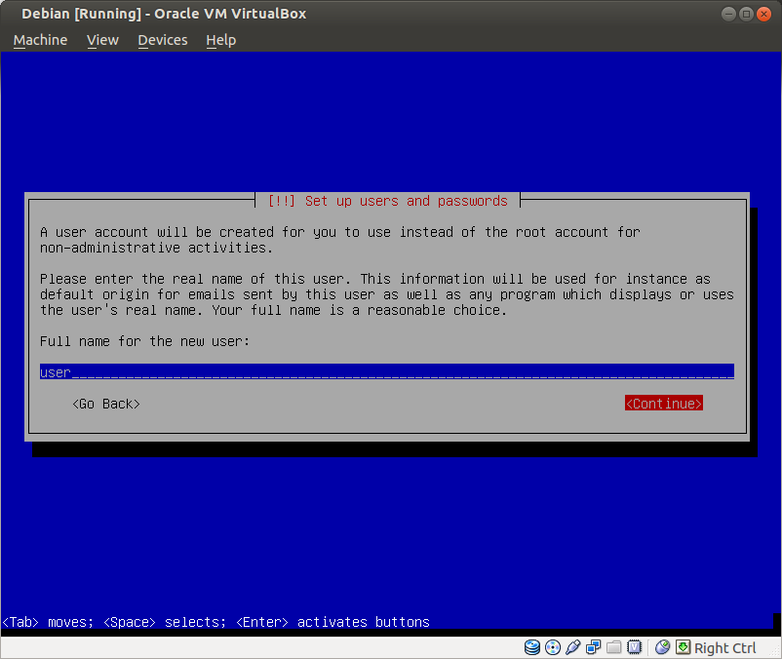Click the mouse integration status icon

663,647
